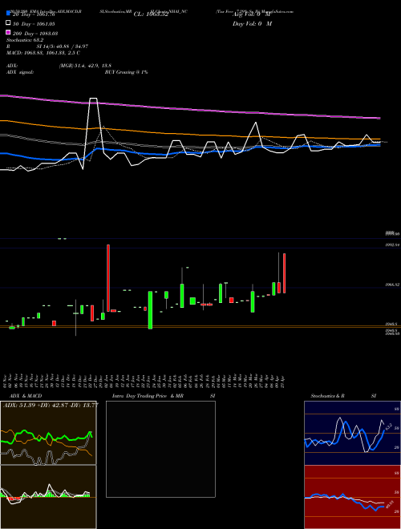Click the ADX & MACD heading

(x=26, y=396)
